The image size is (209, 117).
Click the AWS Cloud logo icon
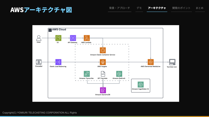pos(50,30)
